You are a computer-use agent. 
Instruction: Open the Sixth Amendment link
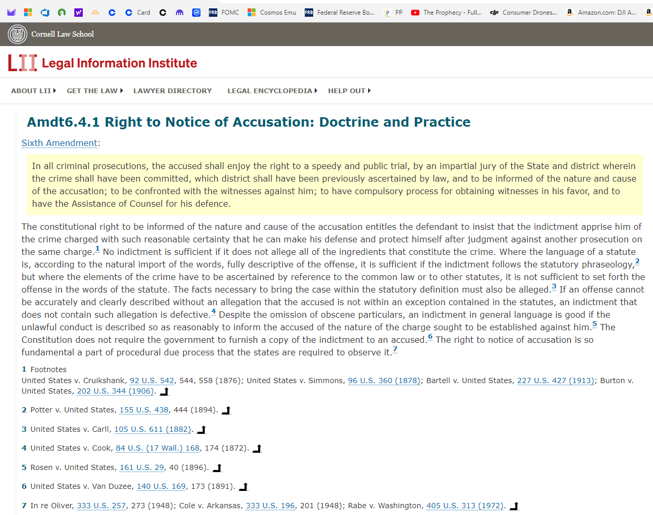(59, 143)
